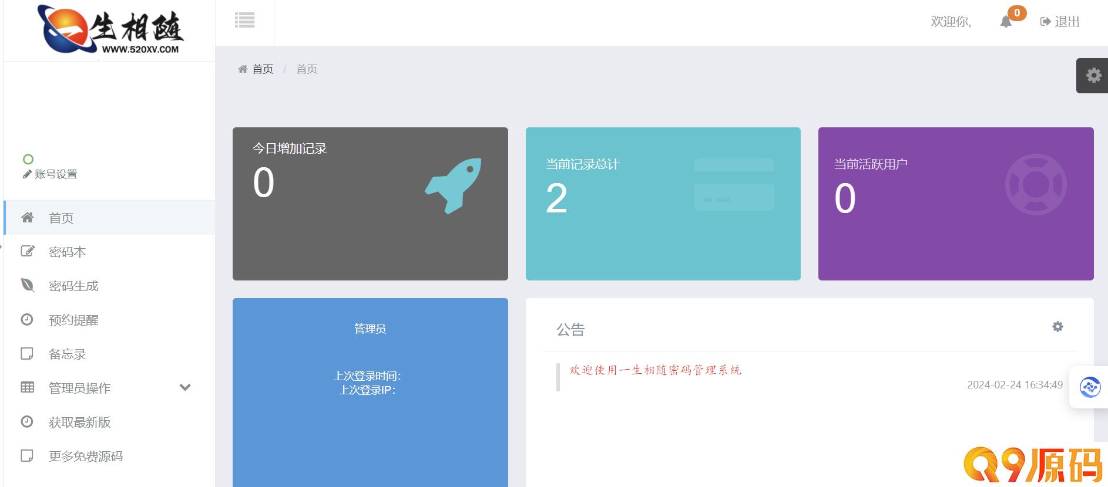Screen dimensions: 1108x487
Task: Click the floating blue assistant icon
Action: tap(1090, 387)
